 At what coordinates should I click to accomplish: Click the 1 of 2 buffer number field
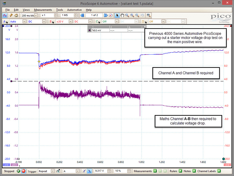click(94, 15)
